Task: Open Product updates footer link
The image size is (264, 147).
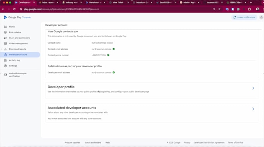Action: 72,143
